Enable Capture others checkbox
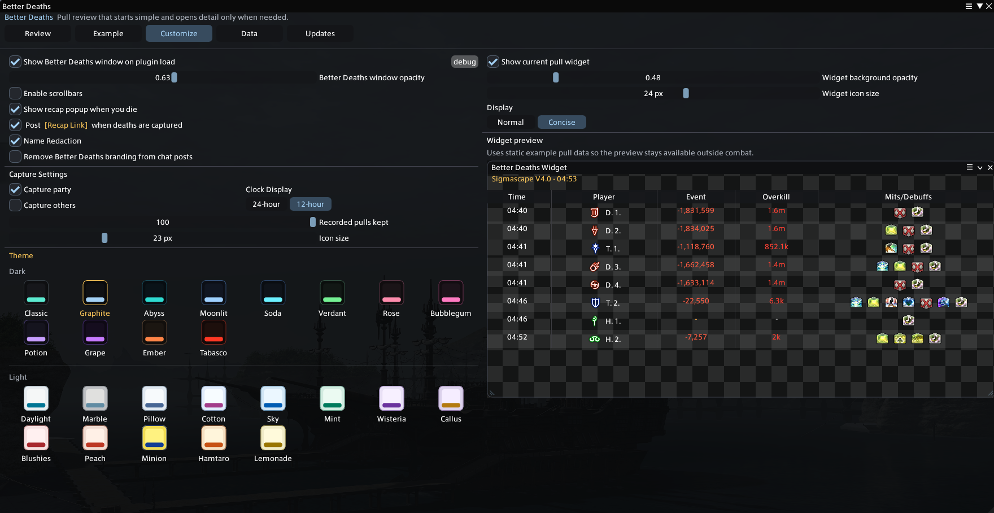994x513 pixels. 15,205
